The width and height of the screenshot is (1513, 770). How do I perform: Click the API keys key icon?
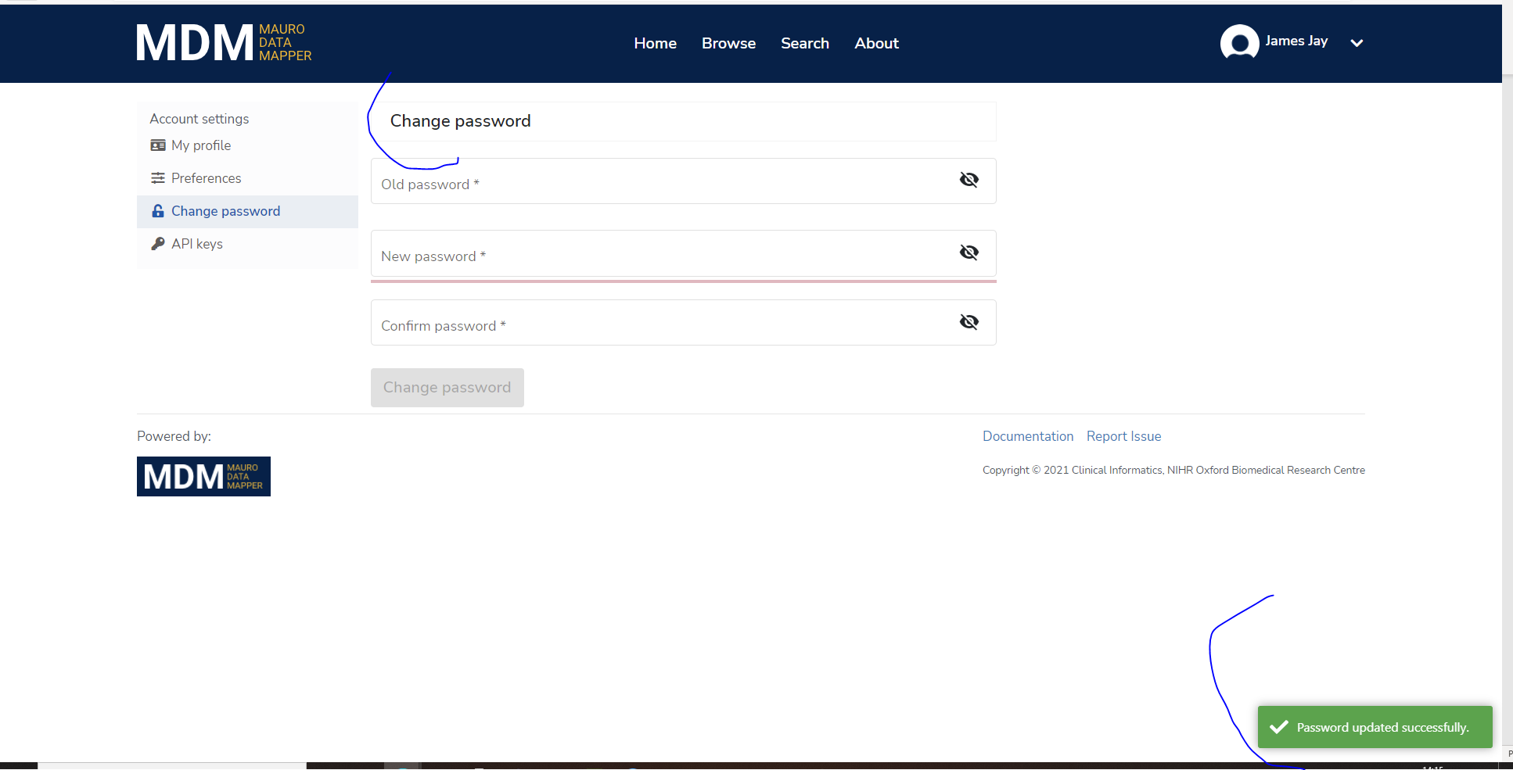(x=158, y=244)
